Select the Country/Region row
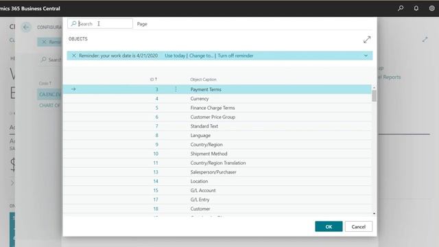 point(217,145)
